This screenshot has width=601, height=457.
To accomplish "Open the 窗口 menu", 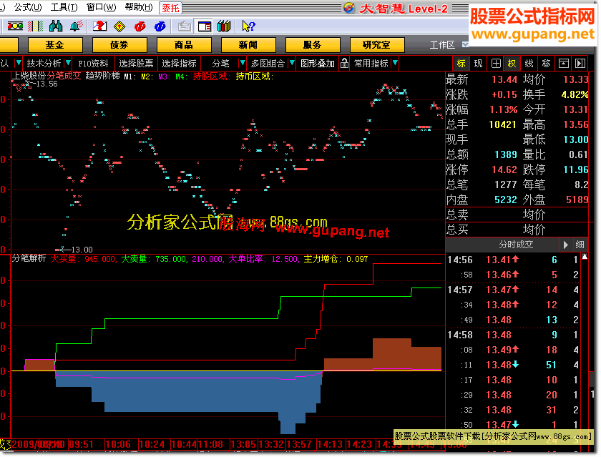I will (x=101, y=7).
